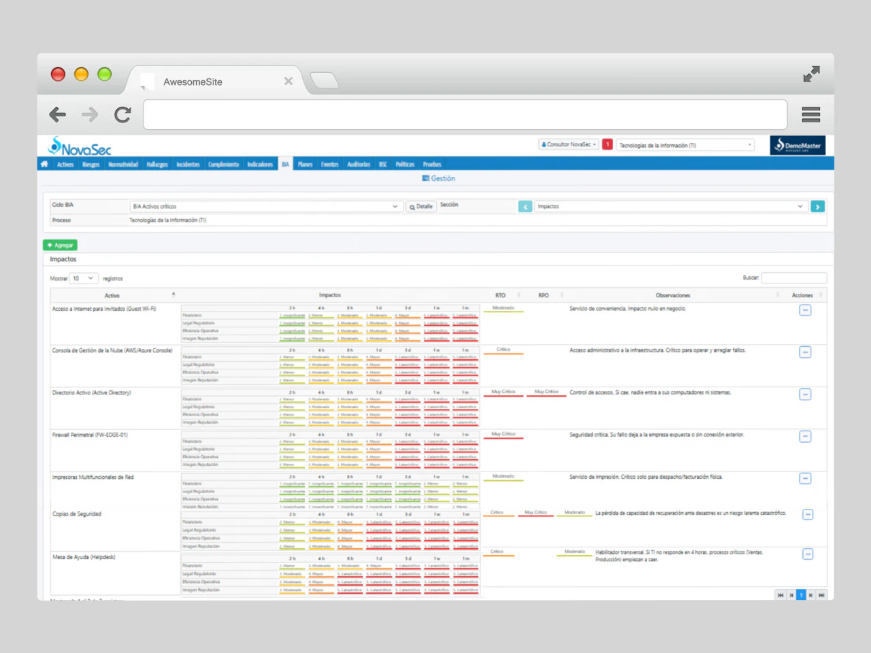Select the Auditorías menu item
The height and width of the screenshot is (653, 871).
coord(359,164)
